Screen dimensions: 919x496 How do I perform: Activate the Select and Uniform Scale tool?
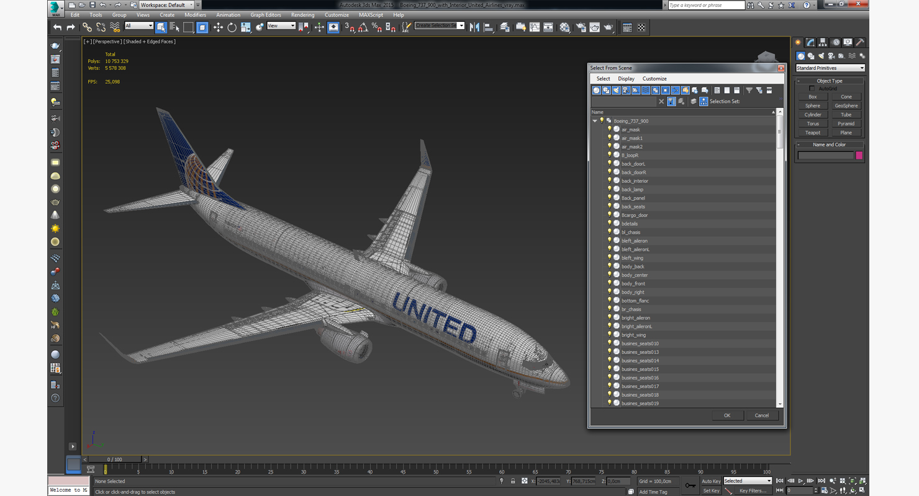246,27
